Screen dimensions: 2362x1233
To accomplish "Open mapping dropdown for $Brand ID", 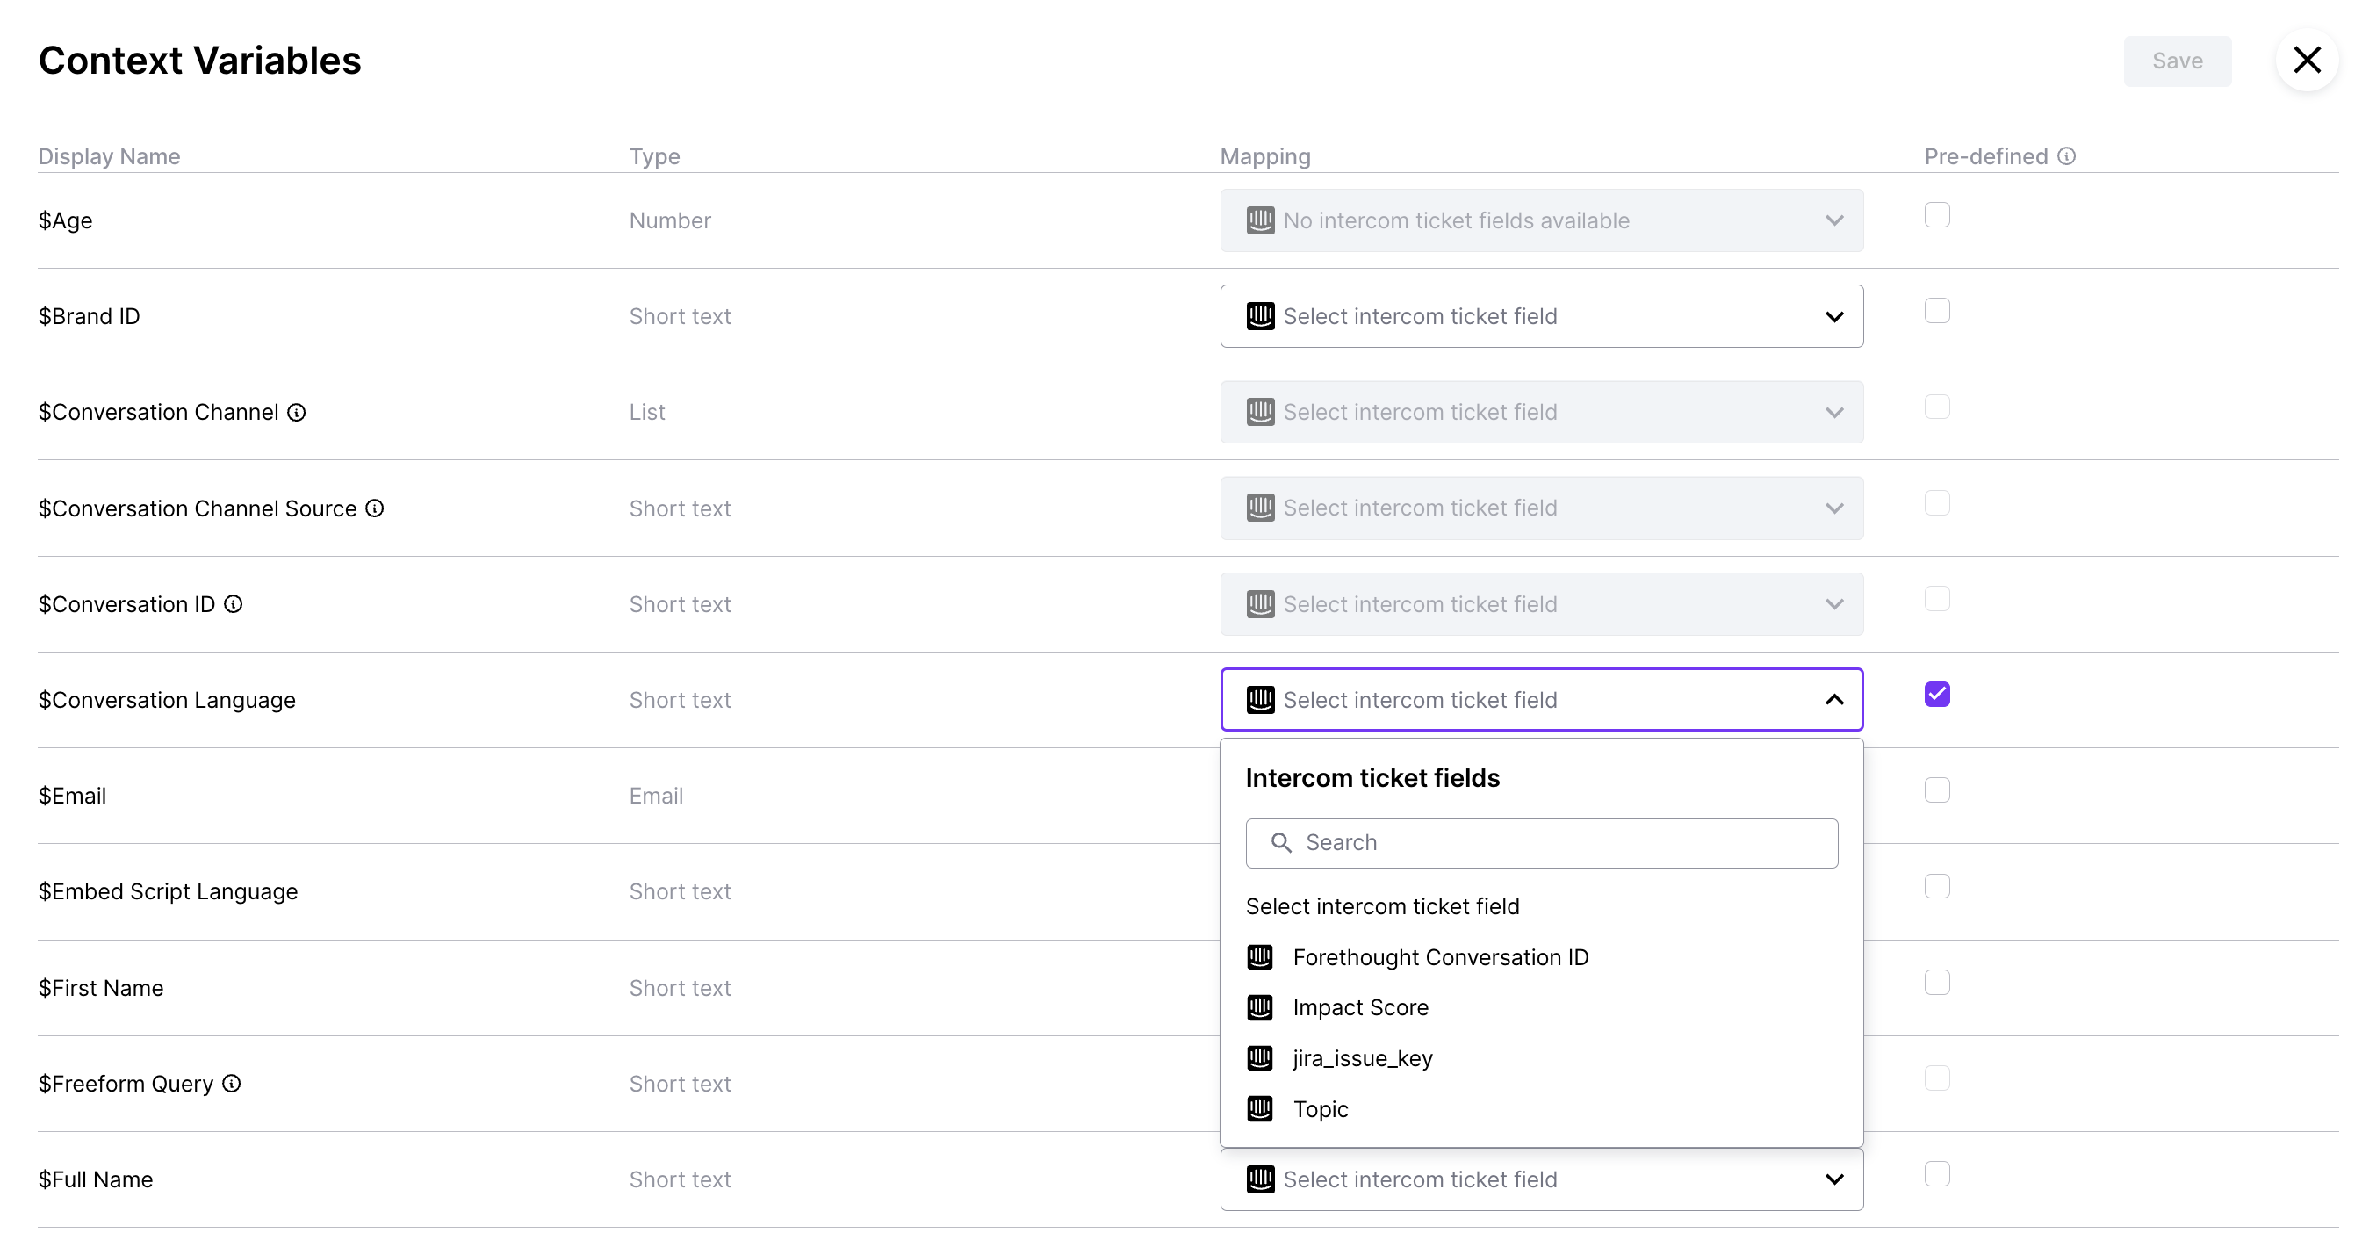I will pyautogui.click(x=1541, y=316).
